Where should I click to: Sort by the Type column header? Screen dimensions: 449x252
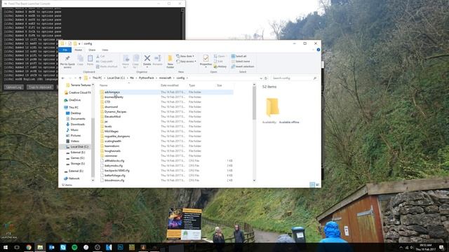[192, 85]
